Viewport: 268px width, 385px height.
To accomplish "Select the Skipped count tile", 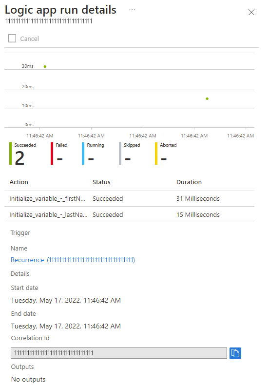I will point(130,154).
